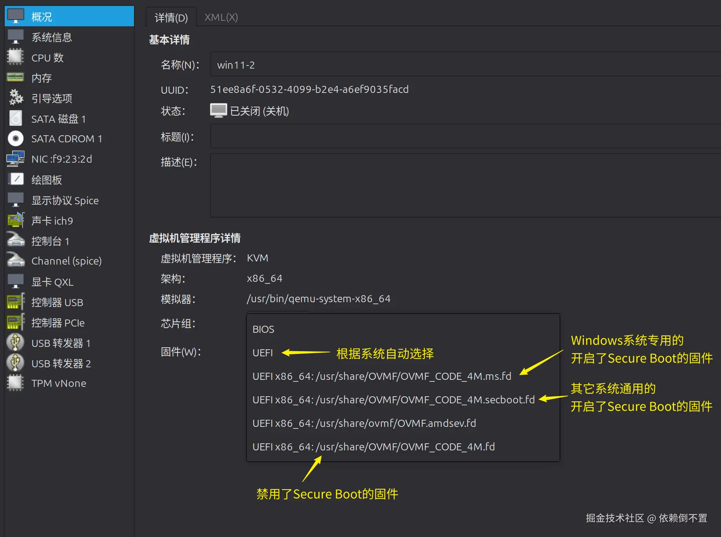721x537 pixels.
Task: Open the TPM vNone entry
Action: [x=69, y=383]
